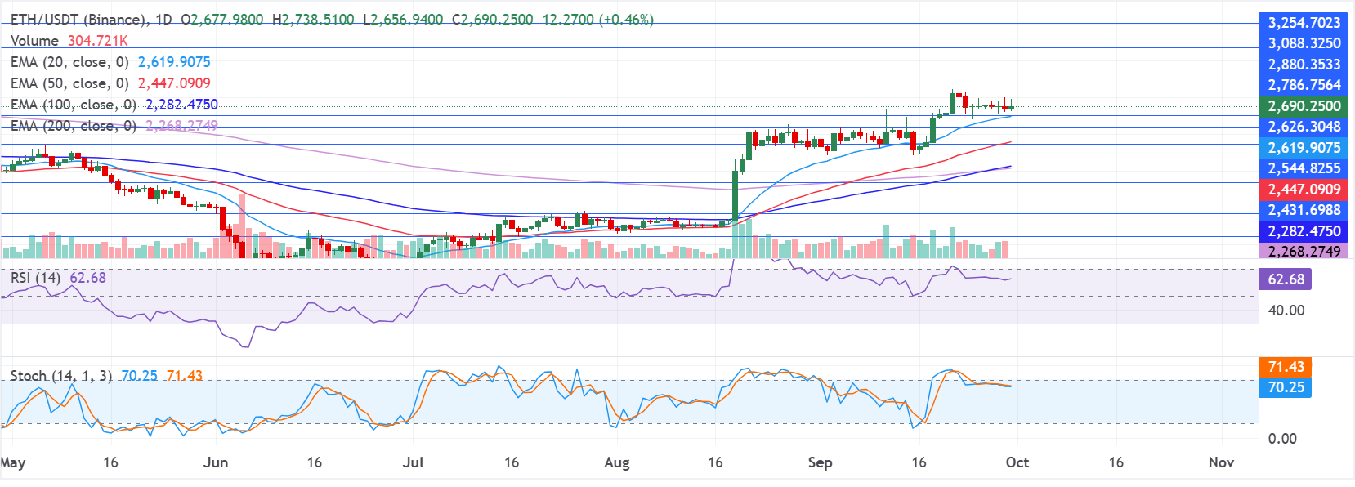Viewport: 1355px width, 487px height.
Task: Click the 2,619.9075 EMA20 axis tag
Action: tap(1304, 148)
